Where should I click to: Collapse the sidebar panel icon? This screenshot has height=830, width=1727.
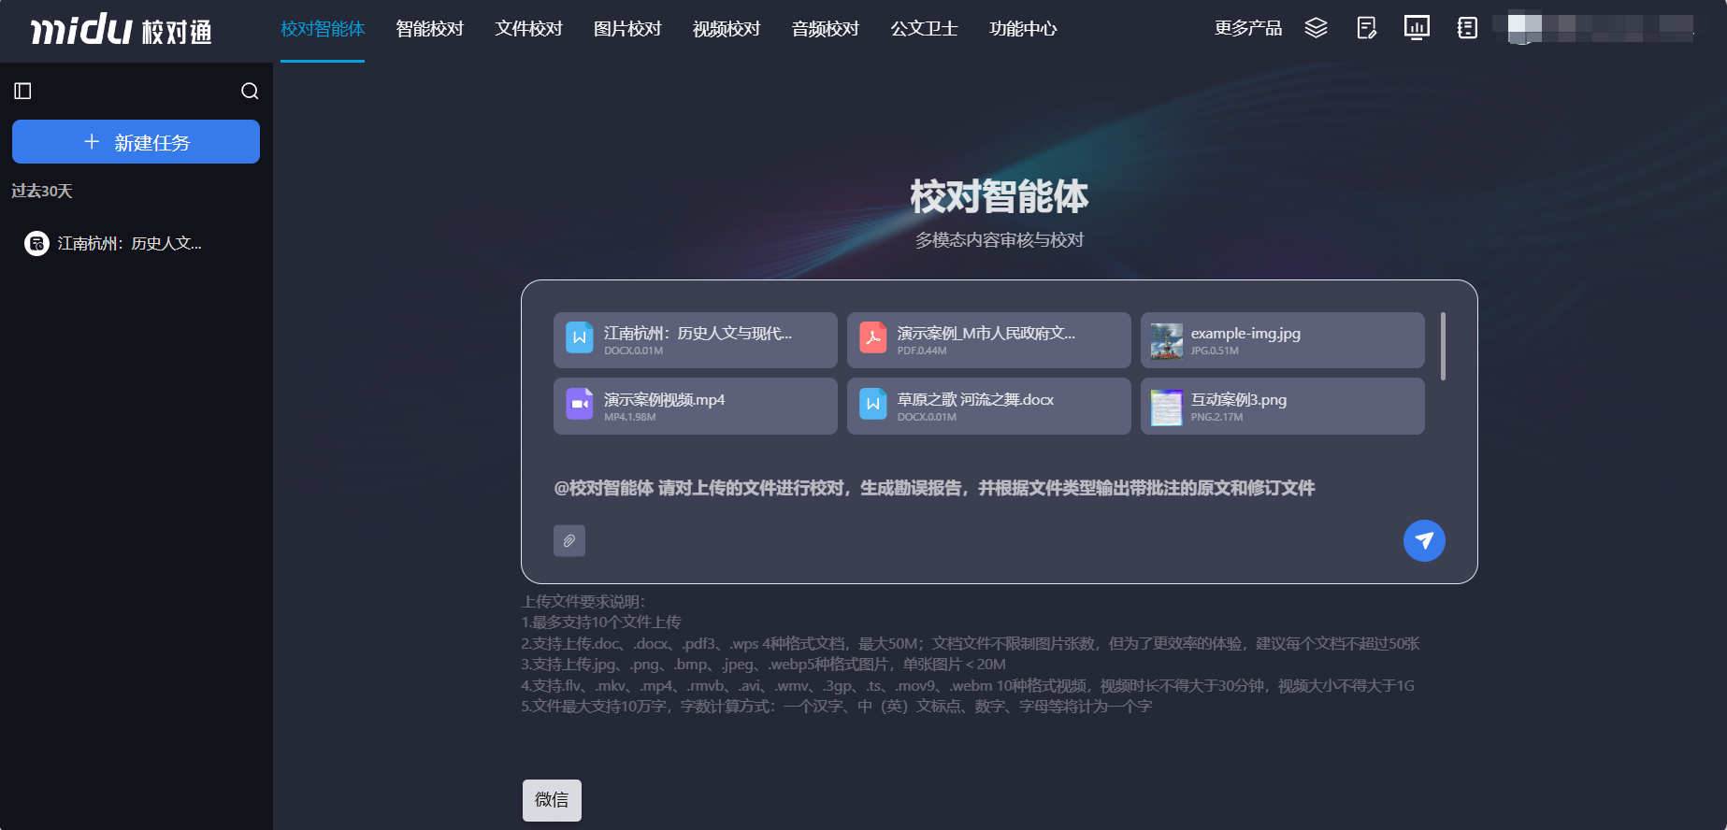coord(23,91)
